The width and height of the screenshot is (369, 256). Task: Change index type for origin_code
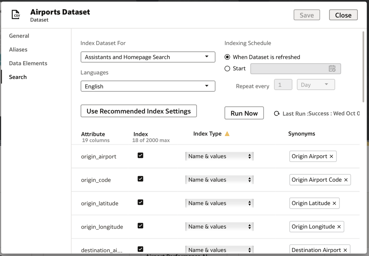(x=219, y=180)
